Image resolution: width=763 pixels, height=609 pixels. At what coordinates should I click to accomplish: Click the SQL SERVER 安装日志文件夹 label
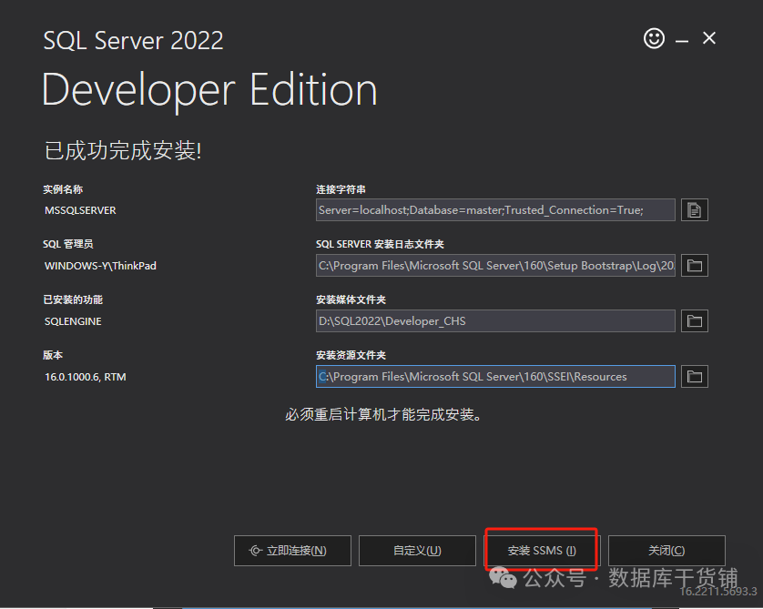click(380, 244)
